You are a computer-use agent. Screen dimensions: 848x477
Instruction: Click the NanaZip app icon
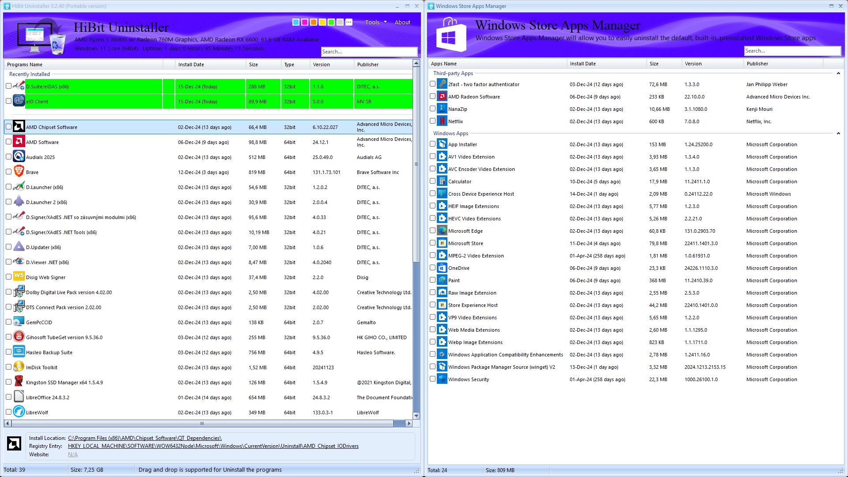coord(442,109)
